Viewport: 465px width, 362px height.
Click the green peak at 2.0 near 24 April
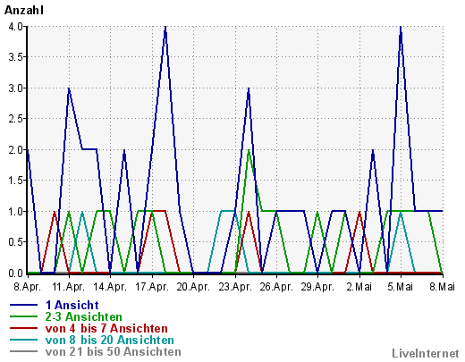point(249,151)
